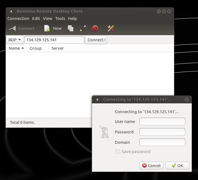
Task: Click OK in the login dialog
Action: 177,166
